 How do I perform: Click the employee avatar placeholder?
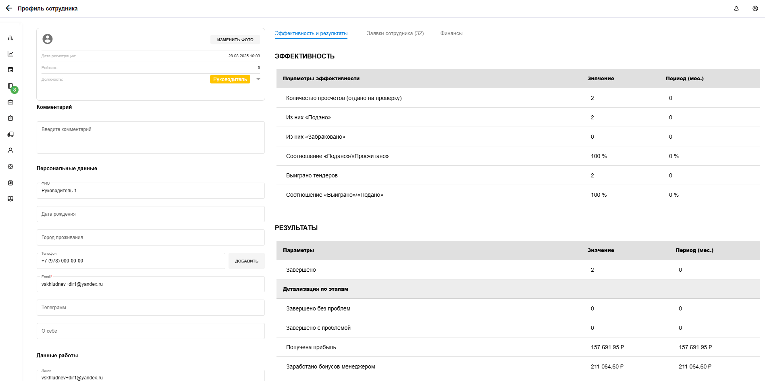tap(48, 39)
